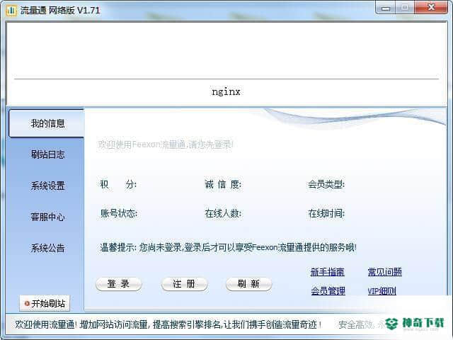Minimize the 流量通 window
The width and height of the screenshot is (453, 340).
386,8
